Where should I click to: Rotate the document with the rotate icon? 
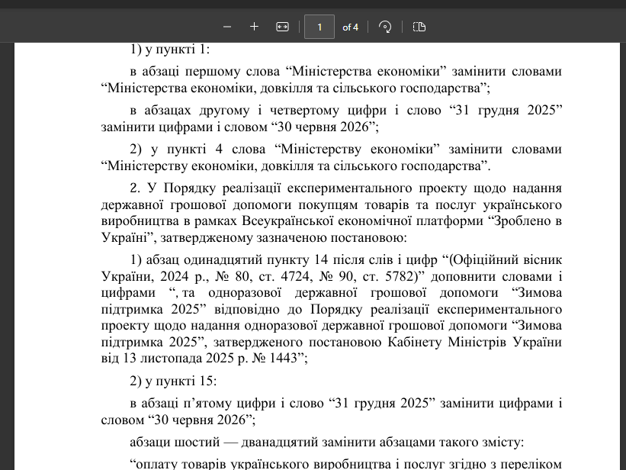[385, 27]
